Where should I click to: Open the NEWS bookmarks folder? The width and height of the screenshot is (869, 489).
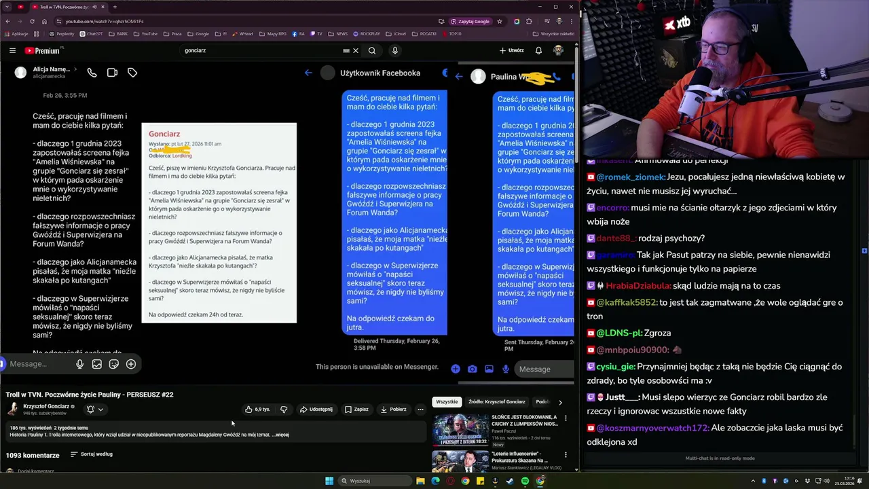(x=338, y=33)
